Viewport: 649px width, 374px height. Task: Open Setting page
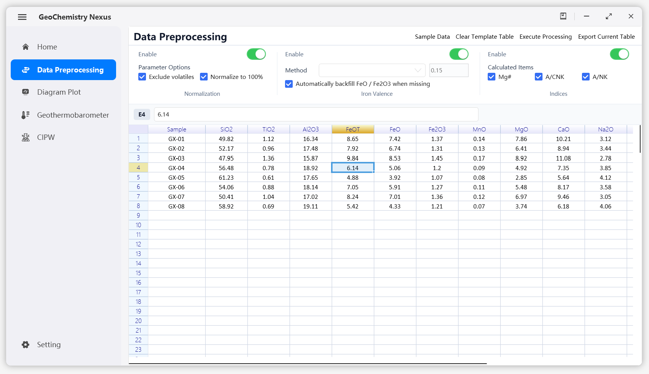click(63, 344)
